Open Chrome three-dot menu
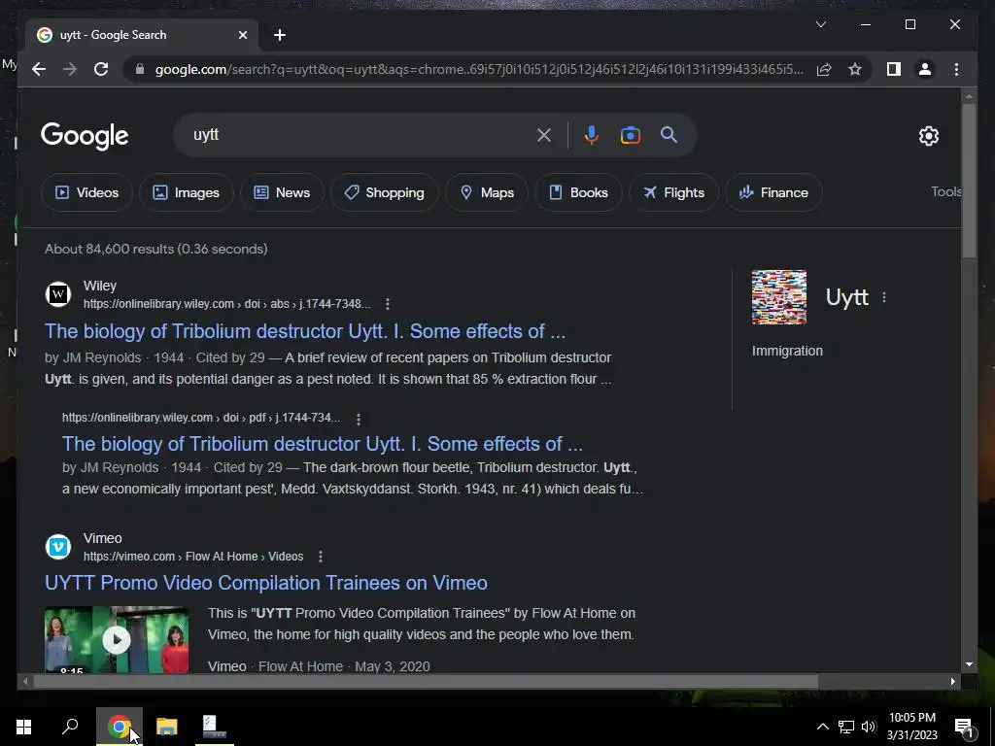 click(x=956, y=69)
